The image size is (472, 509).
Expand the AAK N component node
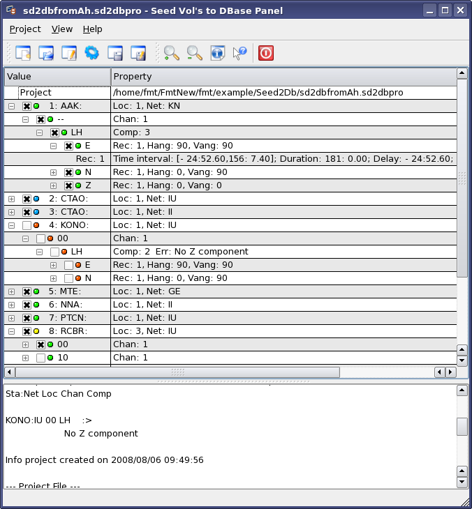(x=53, y=172)
